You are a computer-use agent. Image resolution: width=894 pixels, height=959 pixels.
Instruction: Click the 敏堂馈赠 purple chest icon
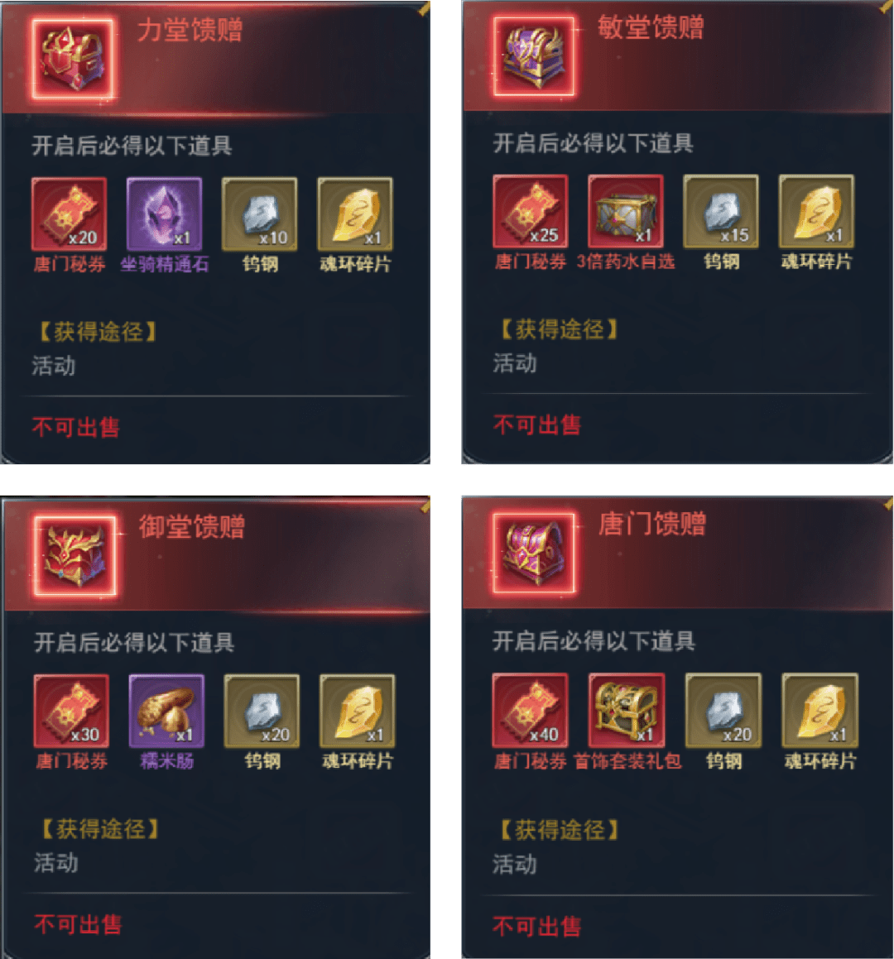coord(534,56)
